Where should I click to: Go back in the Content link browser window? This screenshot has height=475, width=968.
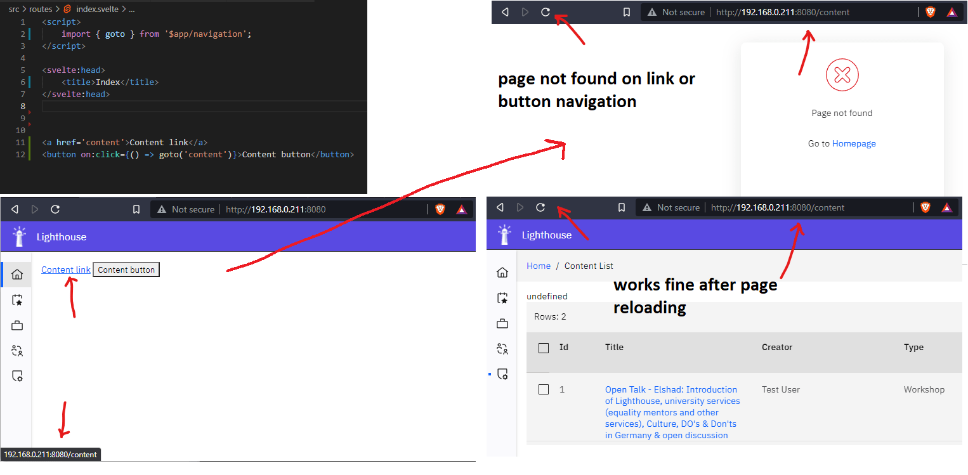[x=15, y=209]
